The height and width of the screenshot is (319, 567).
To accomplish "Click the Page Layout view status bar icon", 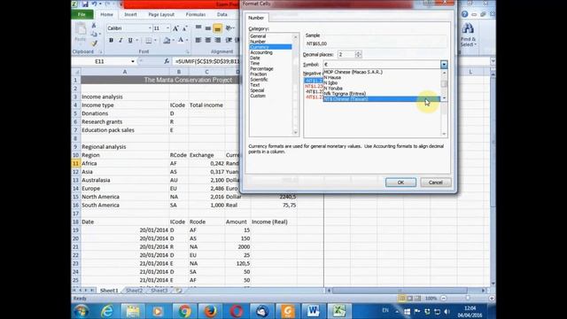I will click(409, 299).
